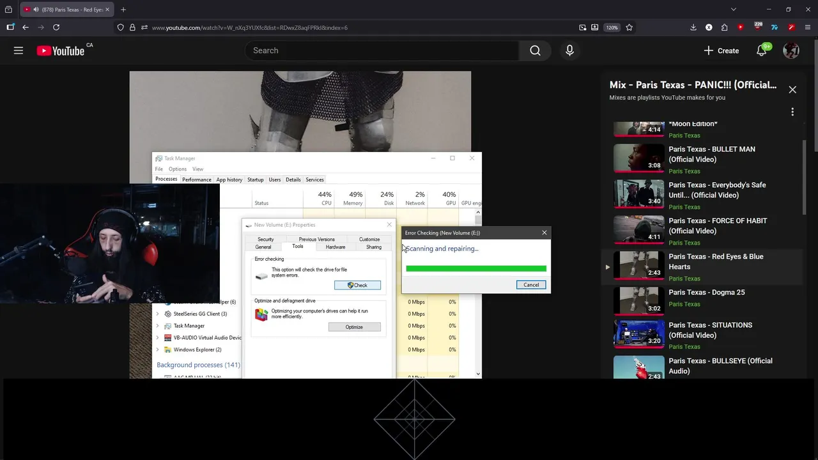Expand VB-AUDIO Virtual Audio Device row

coord(158,337)
